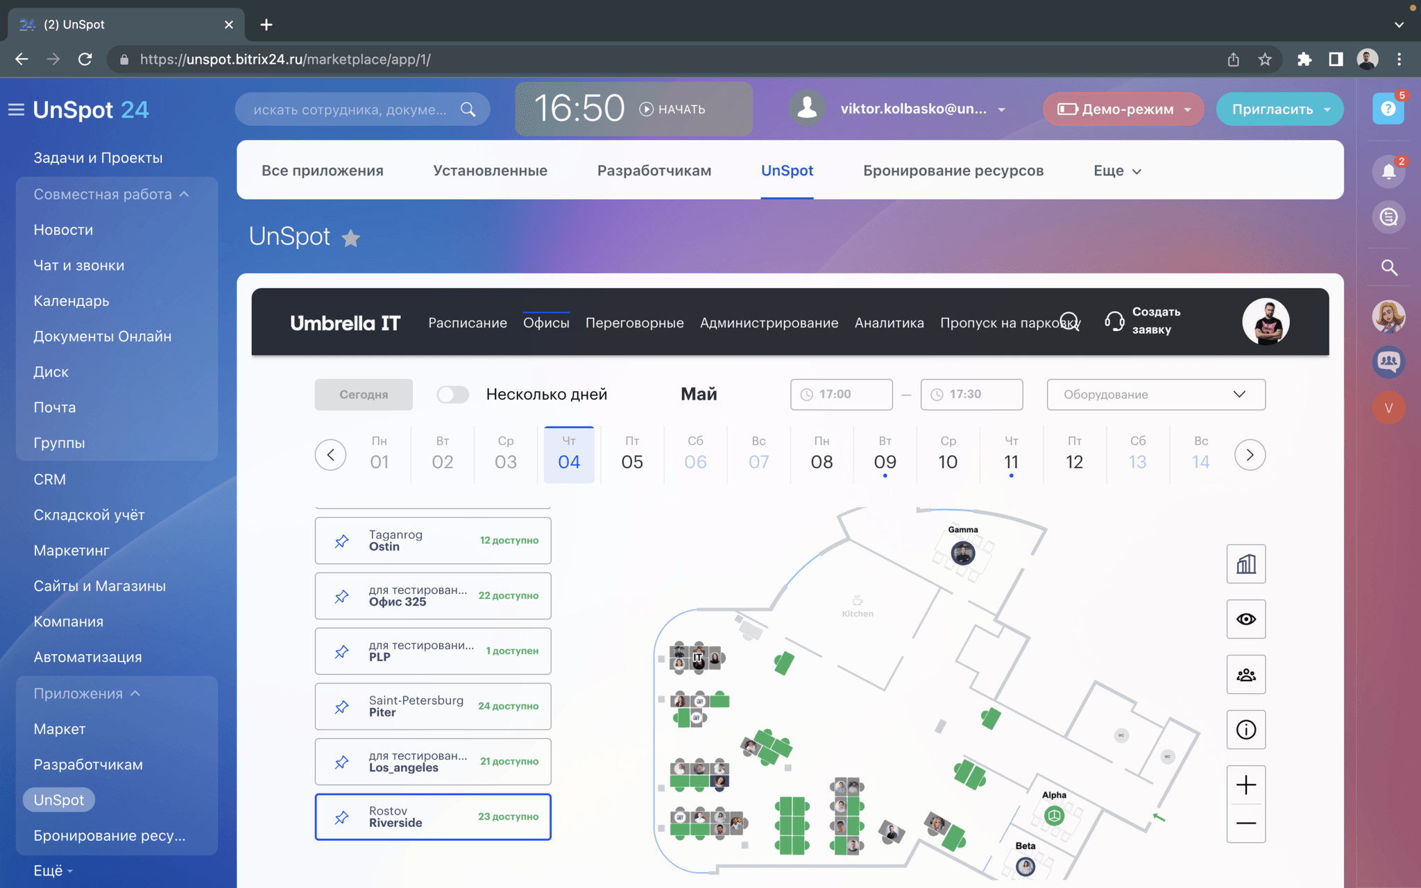Click the headset Создать заявку icon
1421x888 pixels.
[x=1114, y=321]
